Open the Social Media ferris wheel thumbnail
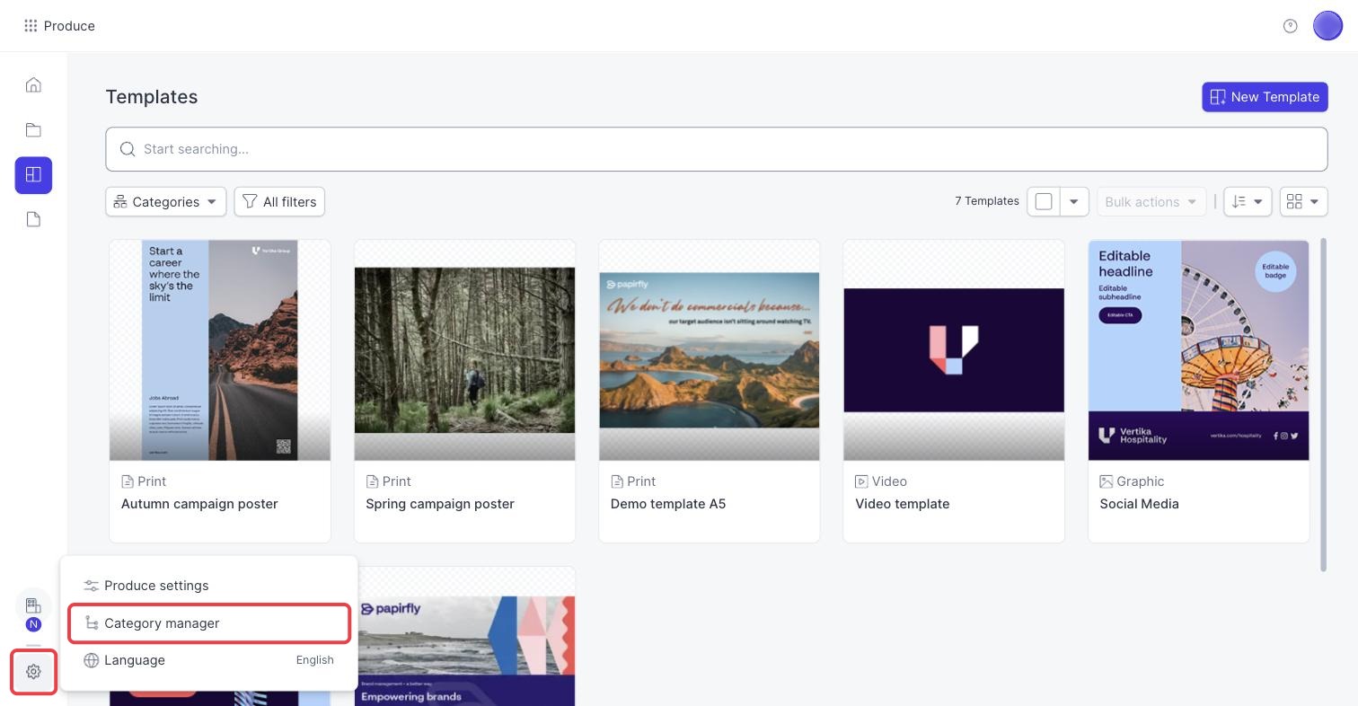 [x=1198, y=350]
